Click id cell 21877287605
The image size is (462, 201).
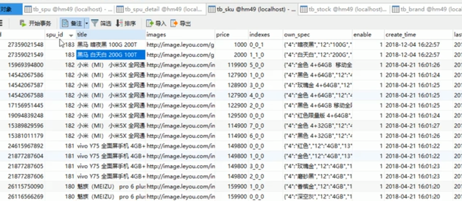26,166
